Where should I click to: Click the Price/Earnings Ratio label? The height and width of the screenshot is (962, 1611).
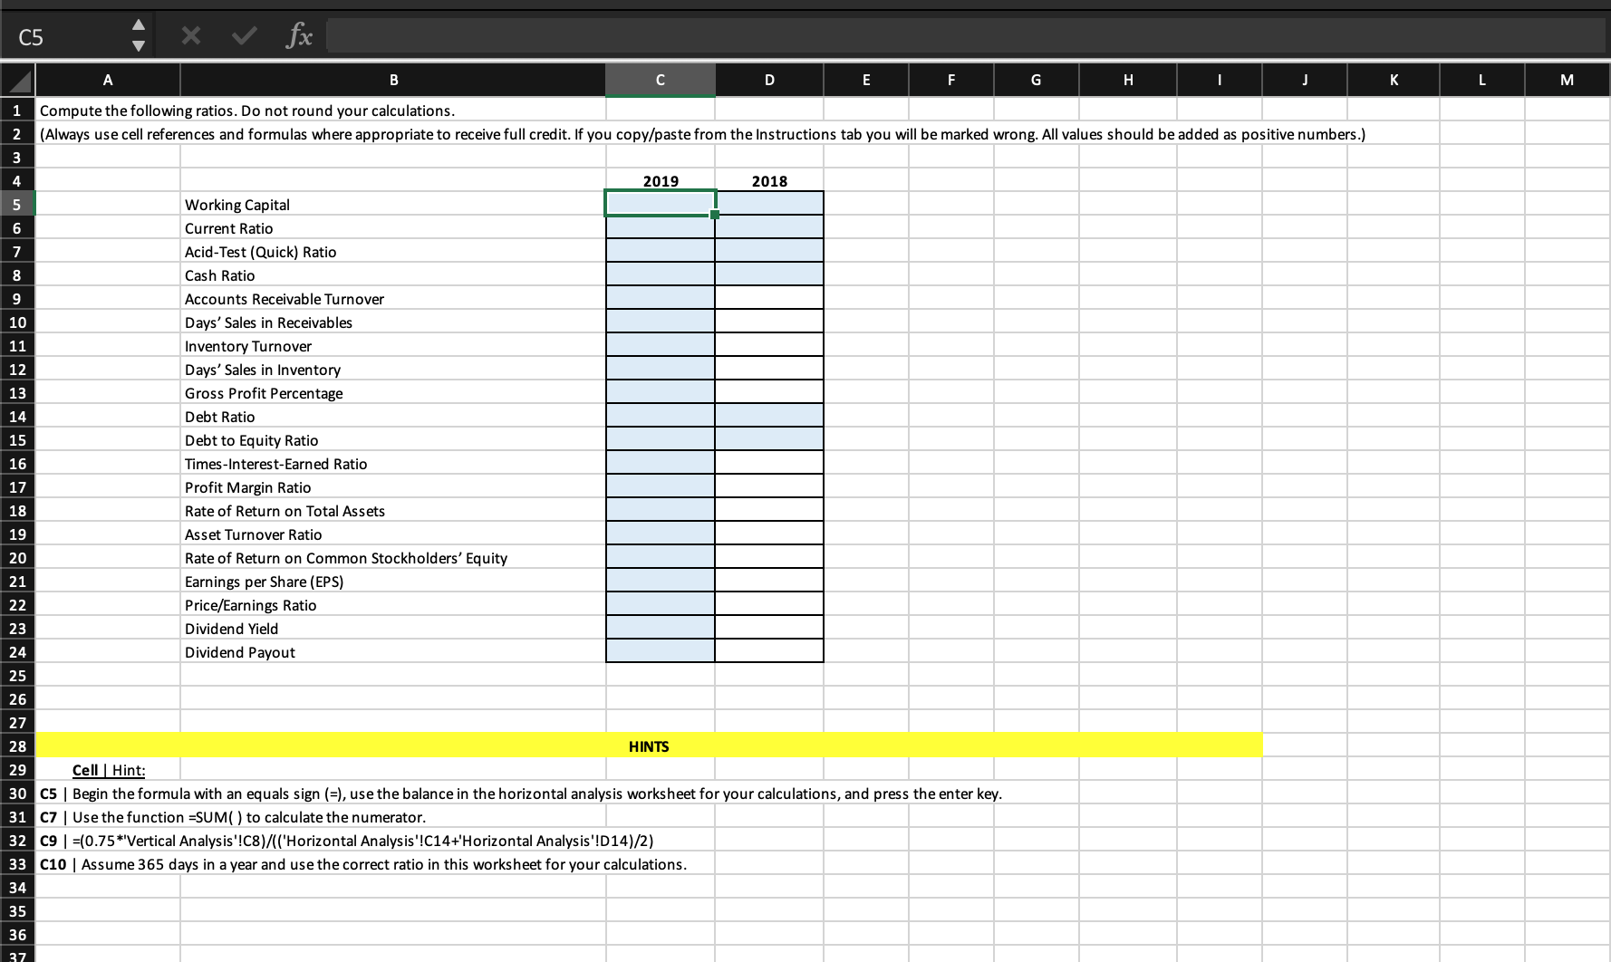[x=251, y=605]
